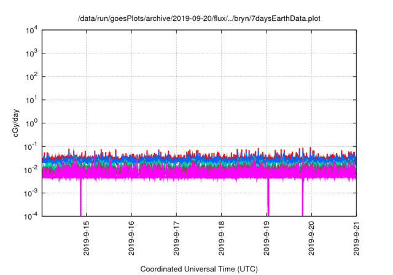Click the Coordinated Universal Time (UTC) axis label
Screen dimensions: 393x275
pyautogui.click(x=199, y=269)
